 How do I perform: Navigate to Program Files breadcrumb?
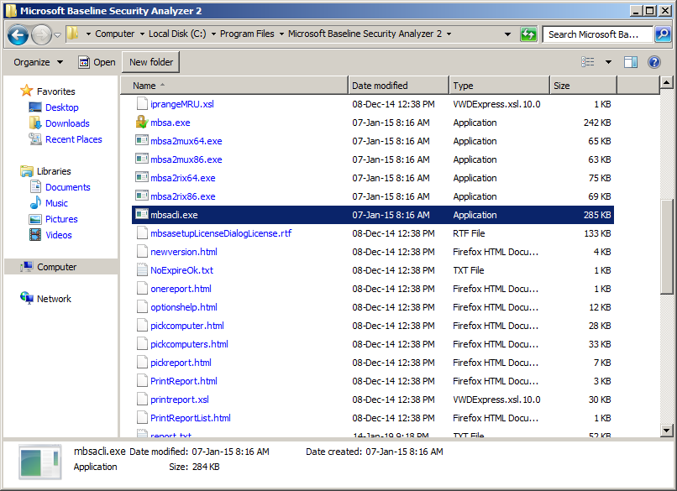(247, 34)
